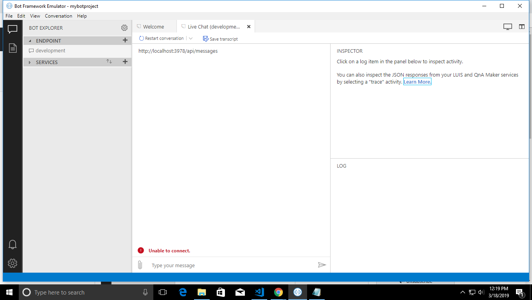Open the Resources panel with the document icon
Screen dimensions: 532x300
[x=12, y=48]
